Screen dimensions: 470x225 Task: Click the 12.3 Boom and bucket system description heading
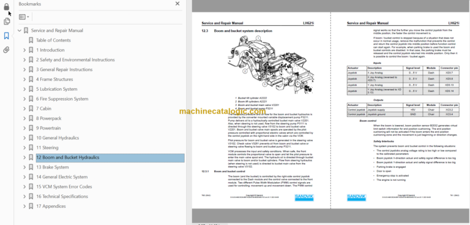pos(237,31)
